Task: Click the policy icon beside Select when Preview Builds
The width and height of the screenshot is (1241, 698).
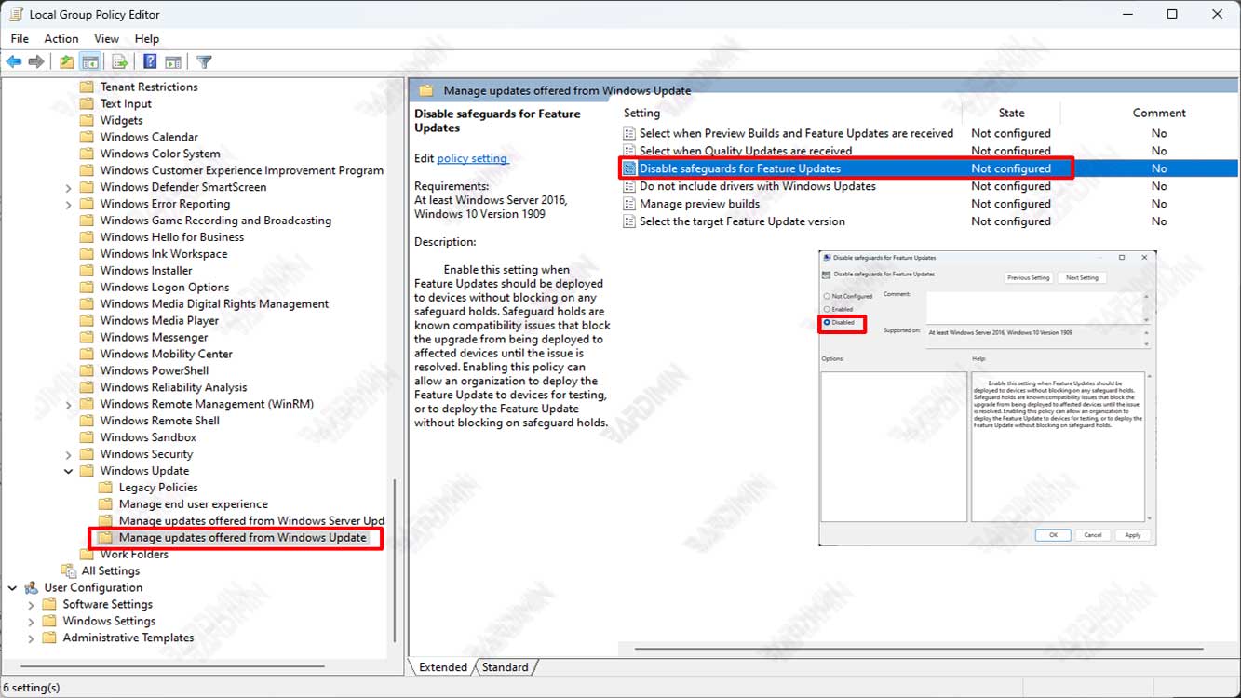Action: pos(629,133)
